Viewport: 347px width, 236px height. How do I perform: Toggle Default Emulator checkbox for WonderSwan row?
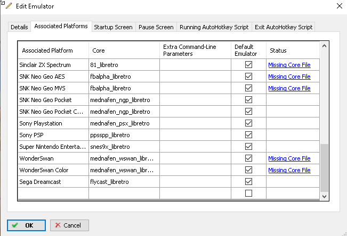pyautogui.click(x=248, y=158)
